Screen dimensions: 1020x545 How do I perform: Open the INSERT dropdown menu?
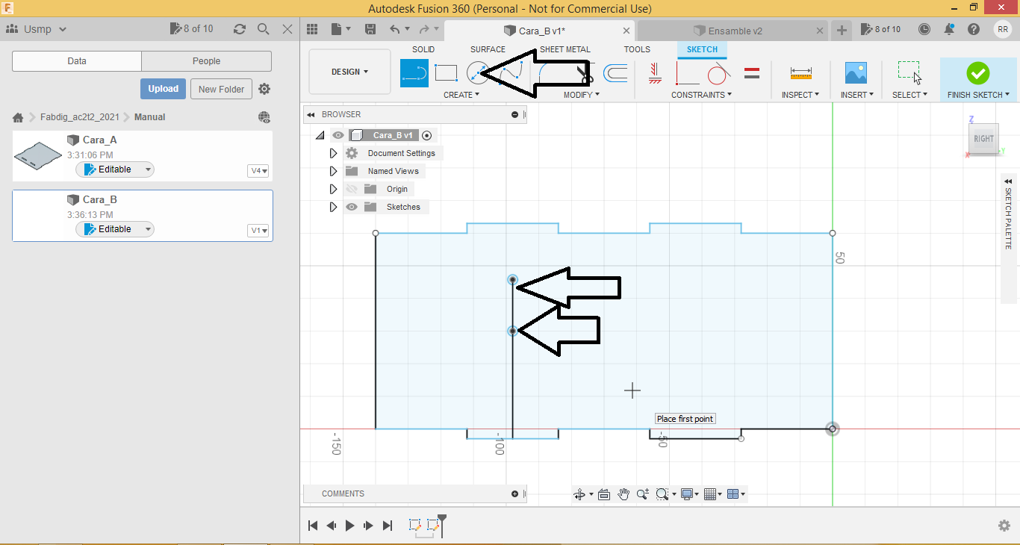[856, 95]
